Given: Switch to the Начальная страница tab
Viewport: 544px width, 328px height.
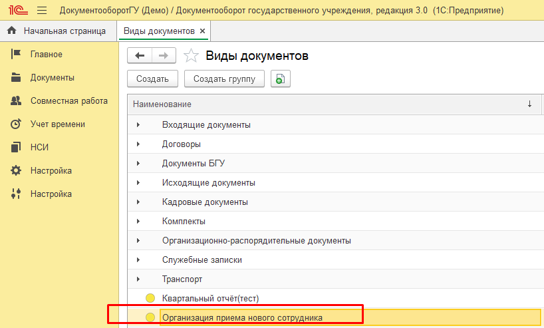Looking at the screenshot, I should (59, 31).
